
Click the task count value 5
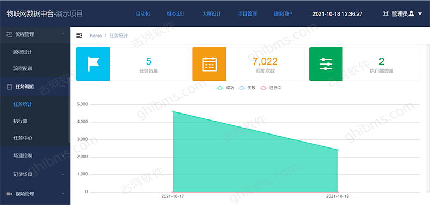[149, 61]
